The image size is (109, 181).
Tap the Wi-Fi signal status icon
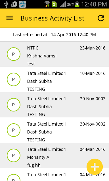pos(47,5)
